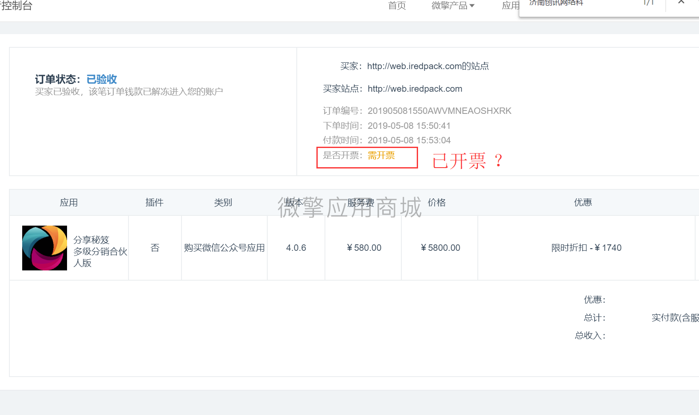The width and height of the screenshot is (699, 415).
Task: Click the 价格 column header
Action: point(437,203)
